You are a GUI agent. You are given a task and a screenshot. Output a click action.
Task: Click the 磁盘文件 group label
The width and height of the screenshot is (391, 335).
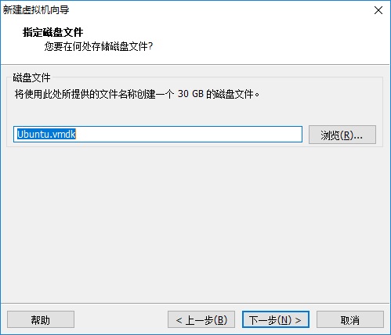coord(31,77)
